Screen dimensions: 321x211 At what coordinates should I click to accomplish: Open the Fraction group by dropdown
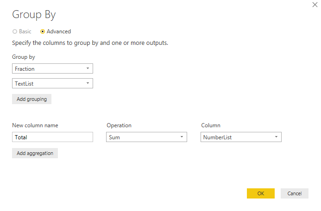(x=52, y=68)
